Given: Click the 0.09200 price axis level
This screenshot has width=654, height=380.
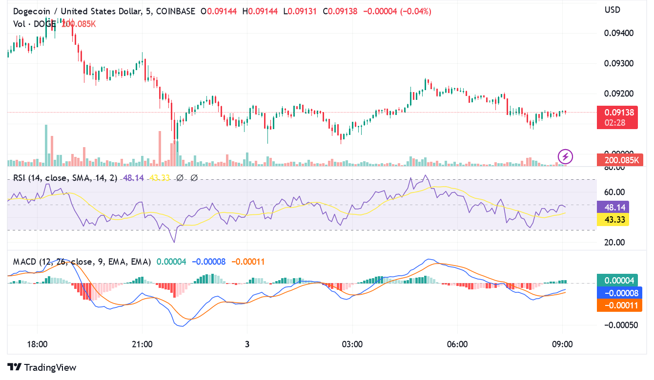Looking at the screenshot, I should pyautogui.click(x=619, y=94).
